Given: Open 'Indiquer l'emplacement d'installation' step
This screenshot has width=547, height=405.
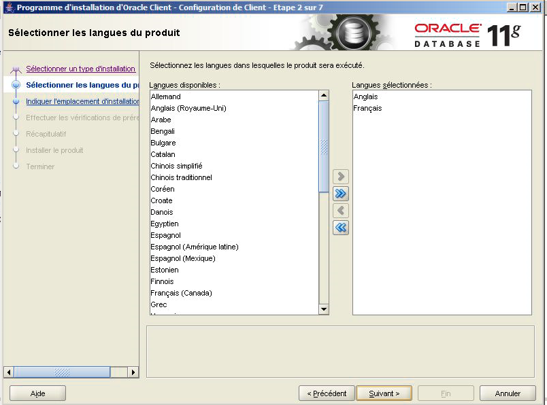Looking at the screenshot, I should [x=82, y=101].
